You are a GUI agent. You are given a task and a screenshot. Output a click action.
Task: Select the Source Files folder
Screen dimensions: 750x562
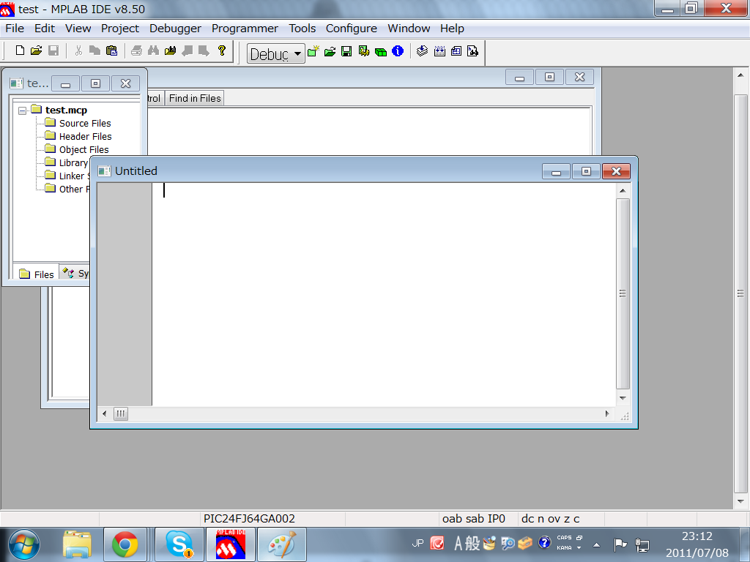[85, 123]
